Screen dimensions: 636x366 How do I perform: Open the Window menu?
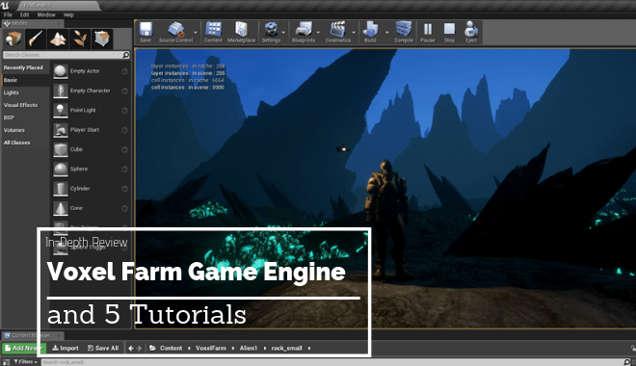tap(46, 14)
